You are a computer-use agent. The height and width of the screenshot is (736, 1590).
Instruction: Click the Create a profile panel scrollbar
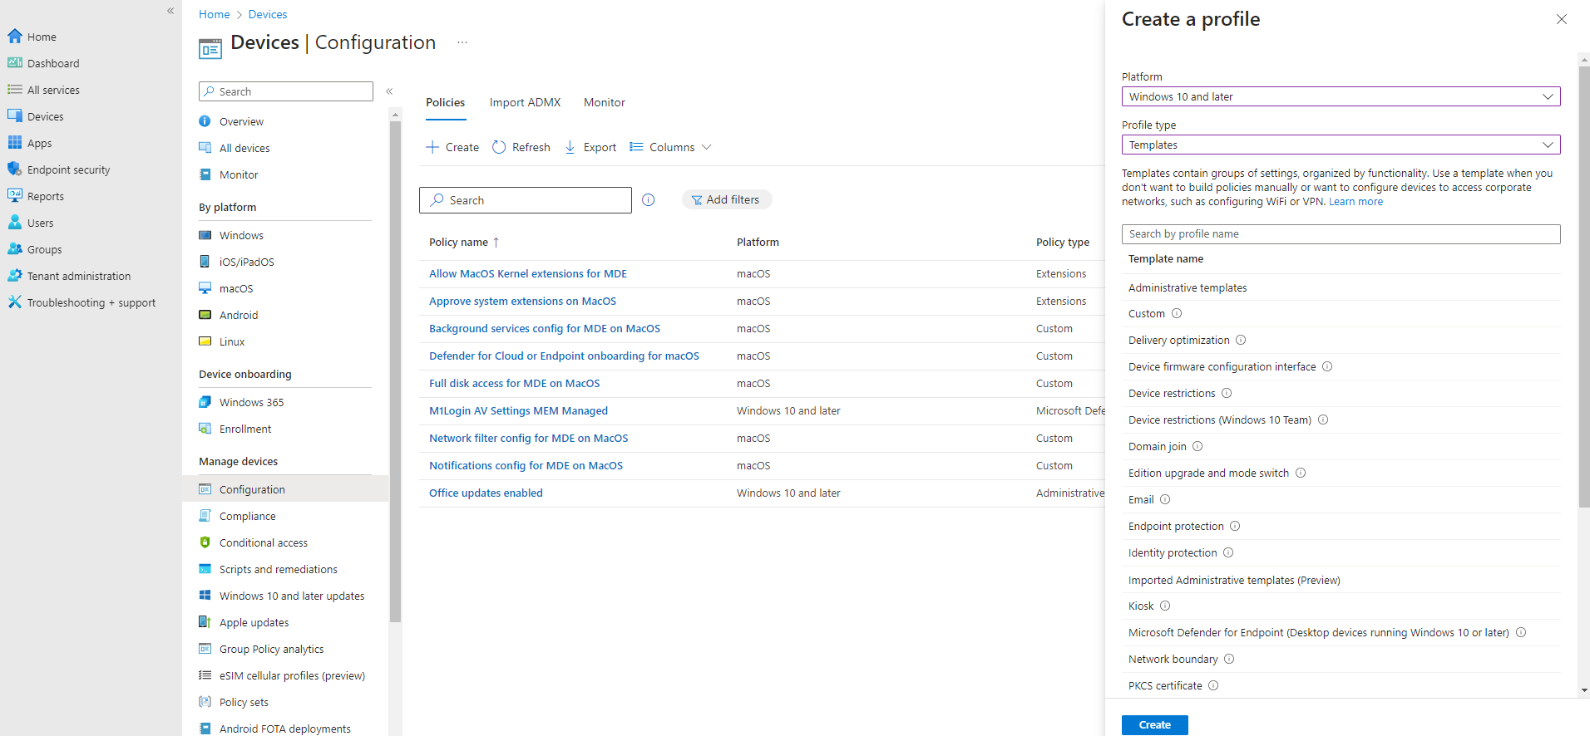coord(1583,285)
